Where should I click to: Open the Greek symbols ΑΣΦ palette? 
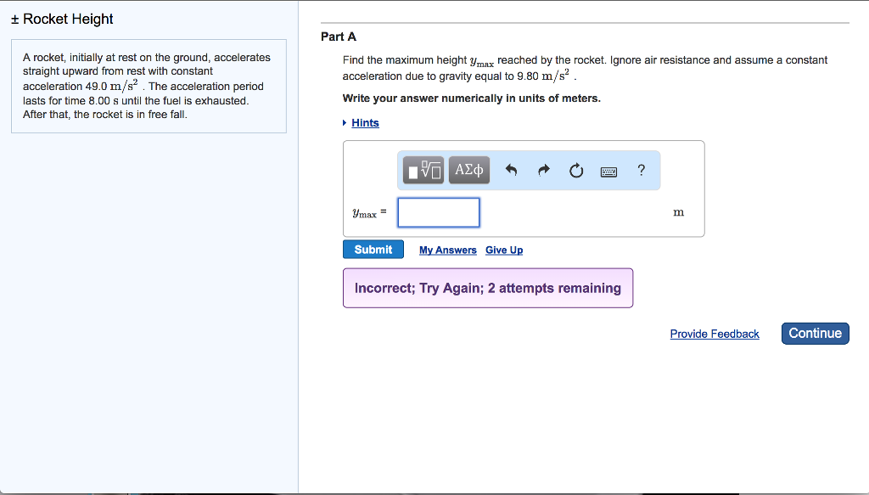click(x=468, y=171)
